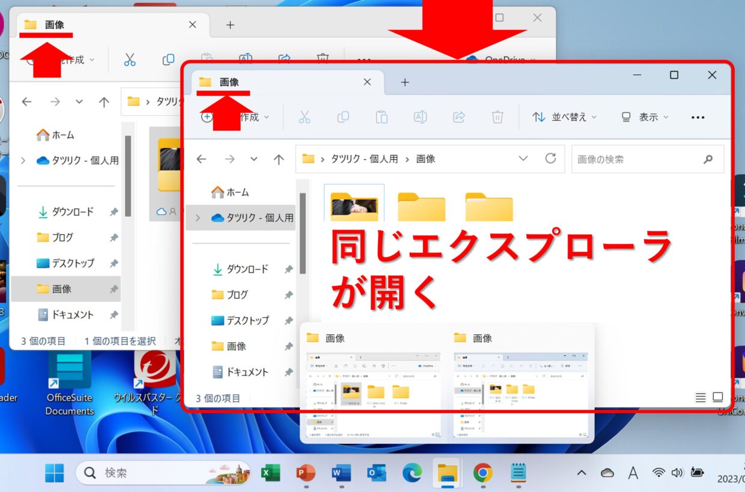Go back using front window's back arrow

[201, 159]
